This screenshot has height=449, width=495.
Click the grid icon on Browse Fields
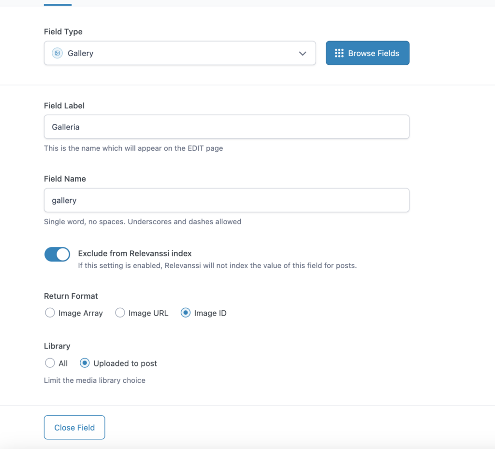coord(339,53)
